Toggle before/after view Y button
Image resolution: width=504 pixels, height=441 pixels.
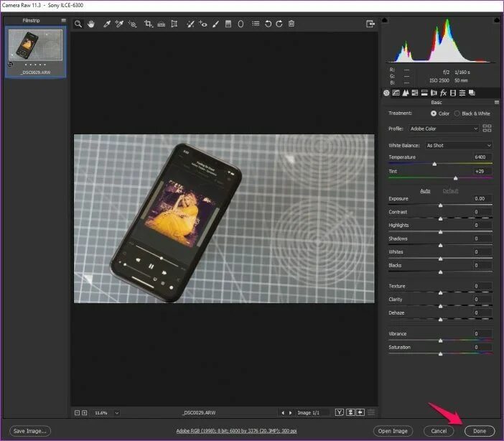(340, 412)
